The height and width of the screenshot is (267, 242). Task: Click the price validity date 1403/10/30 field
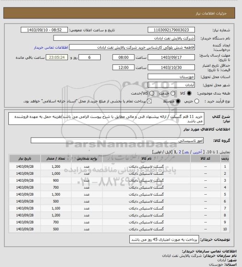click(x=171, y=67)
